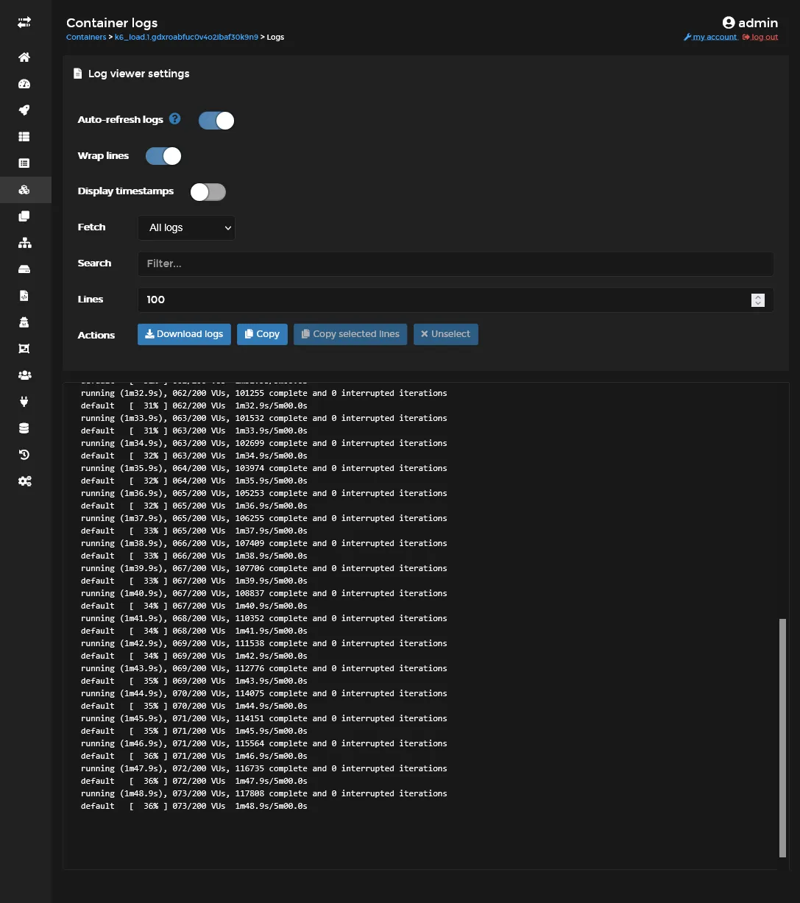Open the Dashboard speedometer page
The height and width of the screenshot is (903, 800).
click(x=24, y=83)
